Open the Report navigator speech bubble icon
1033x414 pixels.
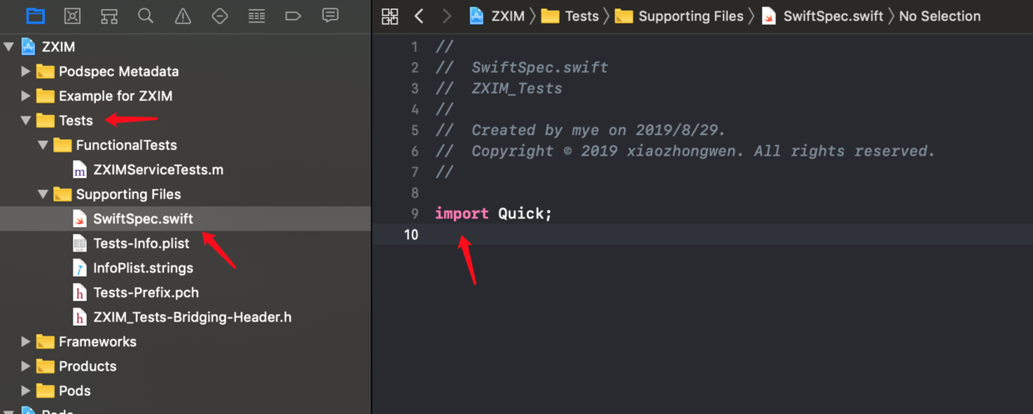pyautogui.click(x=331, y=16)
